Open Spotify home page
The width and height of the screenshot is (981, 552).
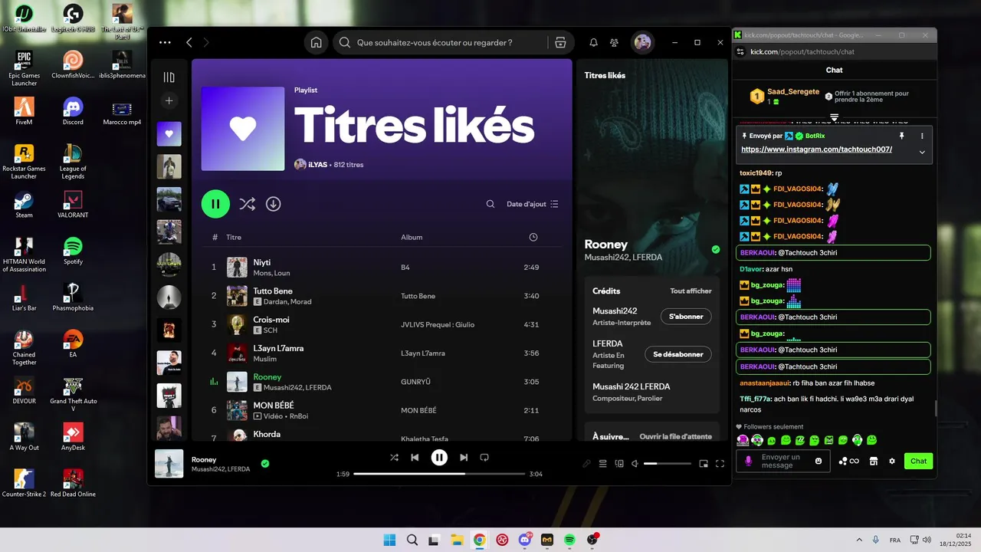pos(316,43)
